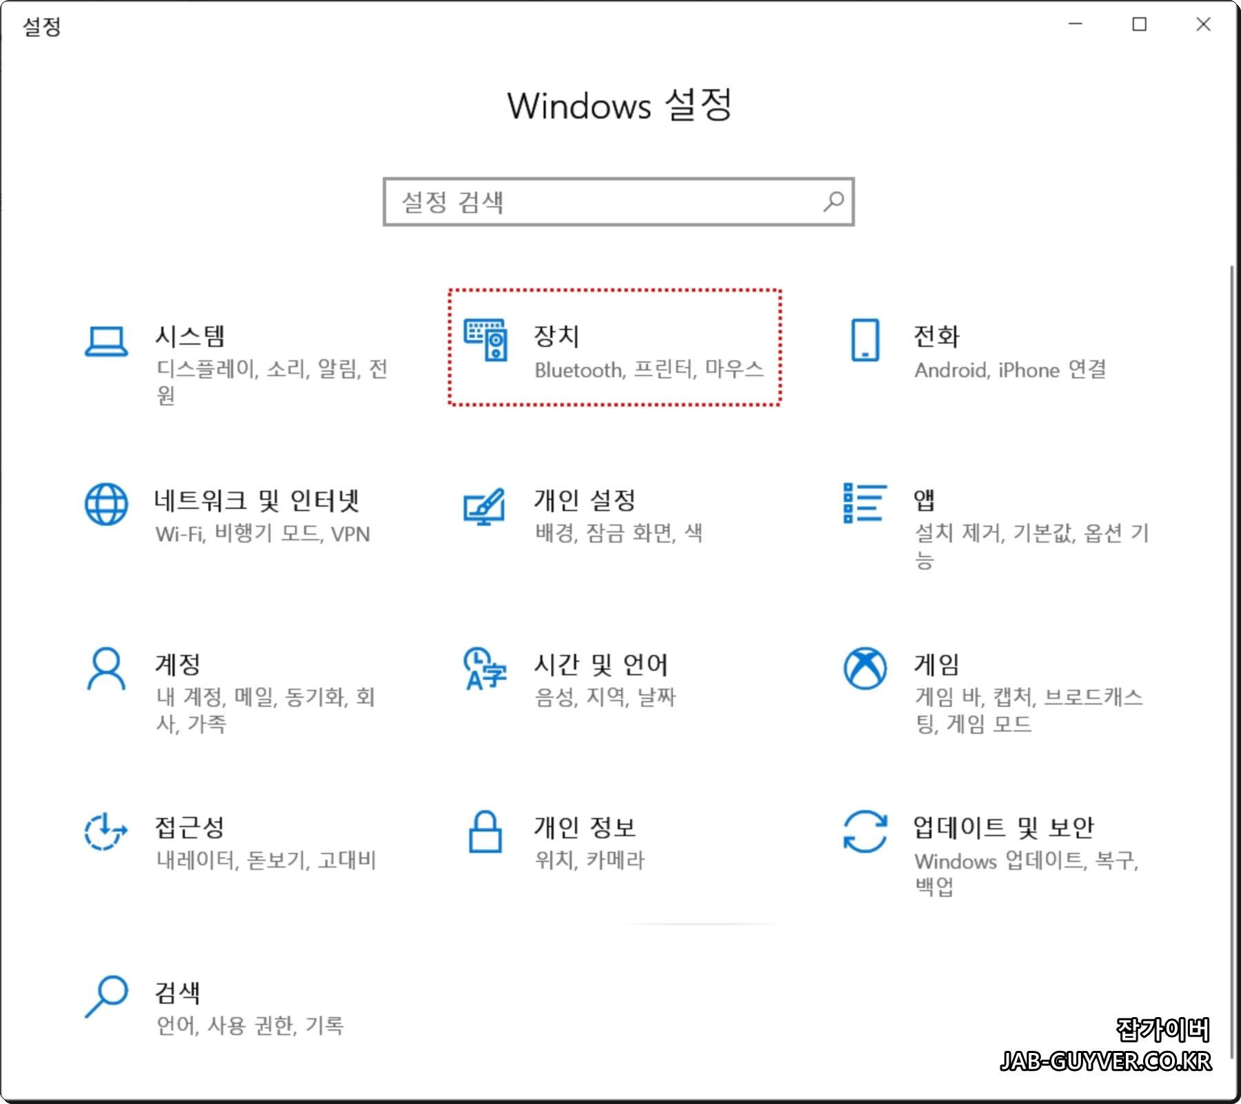Open 시간 및 언어 title
This screenshot has height=1104, width=1241.
click(601, 665)
